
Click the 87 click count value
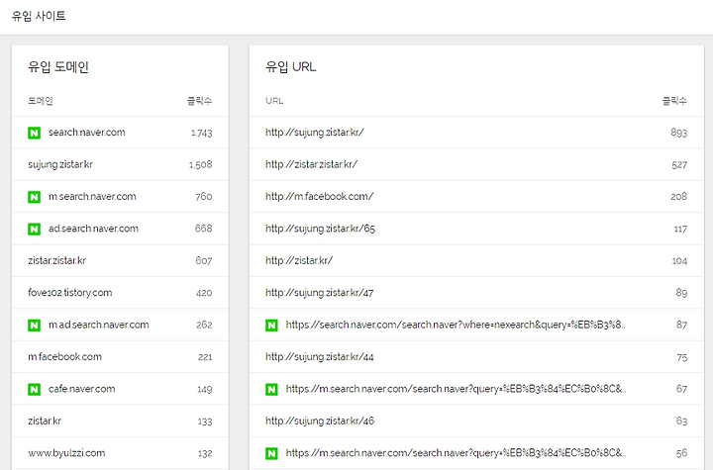pos(681,325)
